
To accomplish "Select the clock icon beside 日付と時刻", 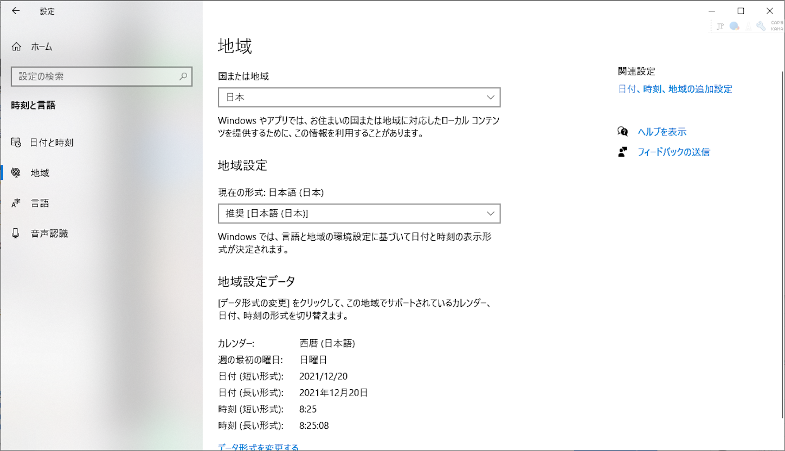I will (16, 142).
